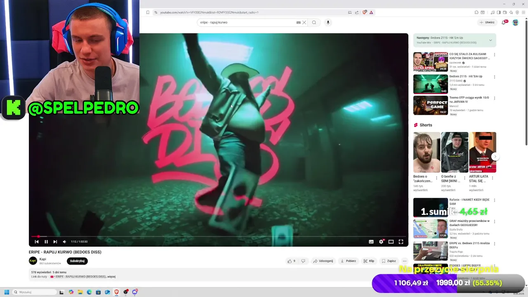Open the browser hamburger menu
Screen dimensions: 528x297
tap(523, 12)
